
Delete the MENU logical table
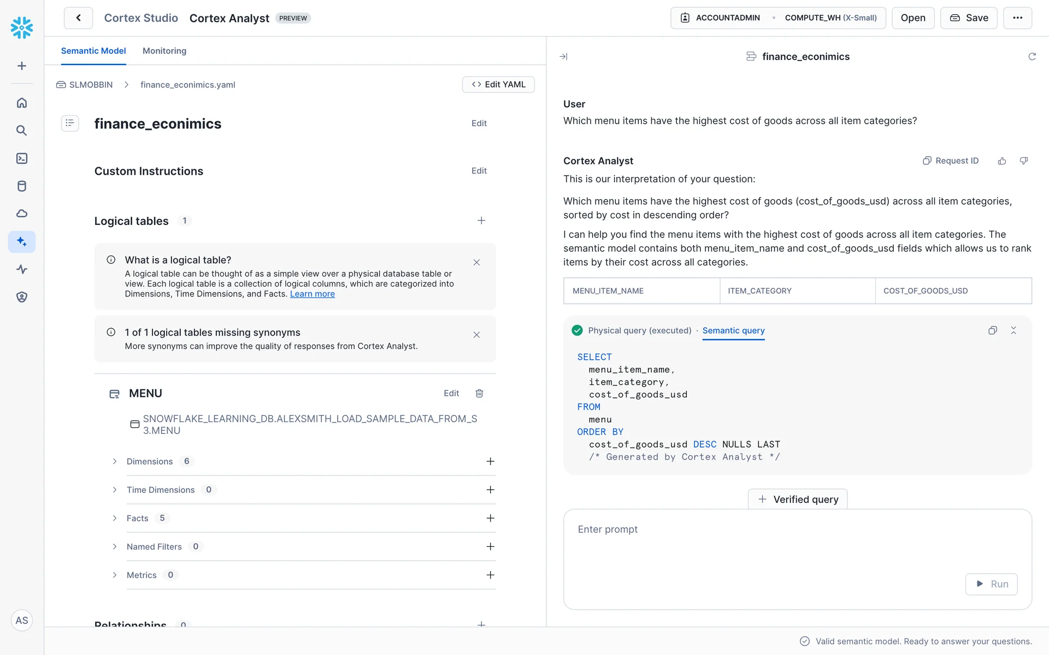[x=479, y=394]
